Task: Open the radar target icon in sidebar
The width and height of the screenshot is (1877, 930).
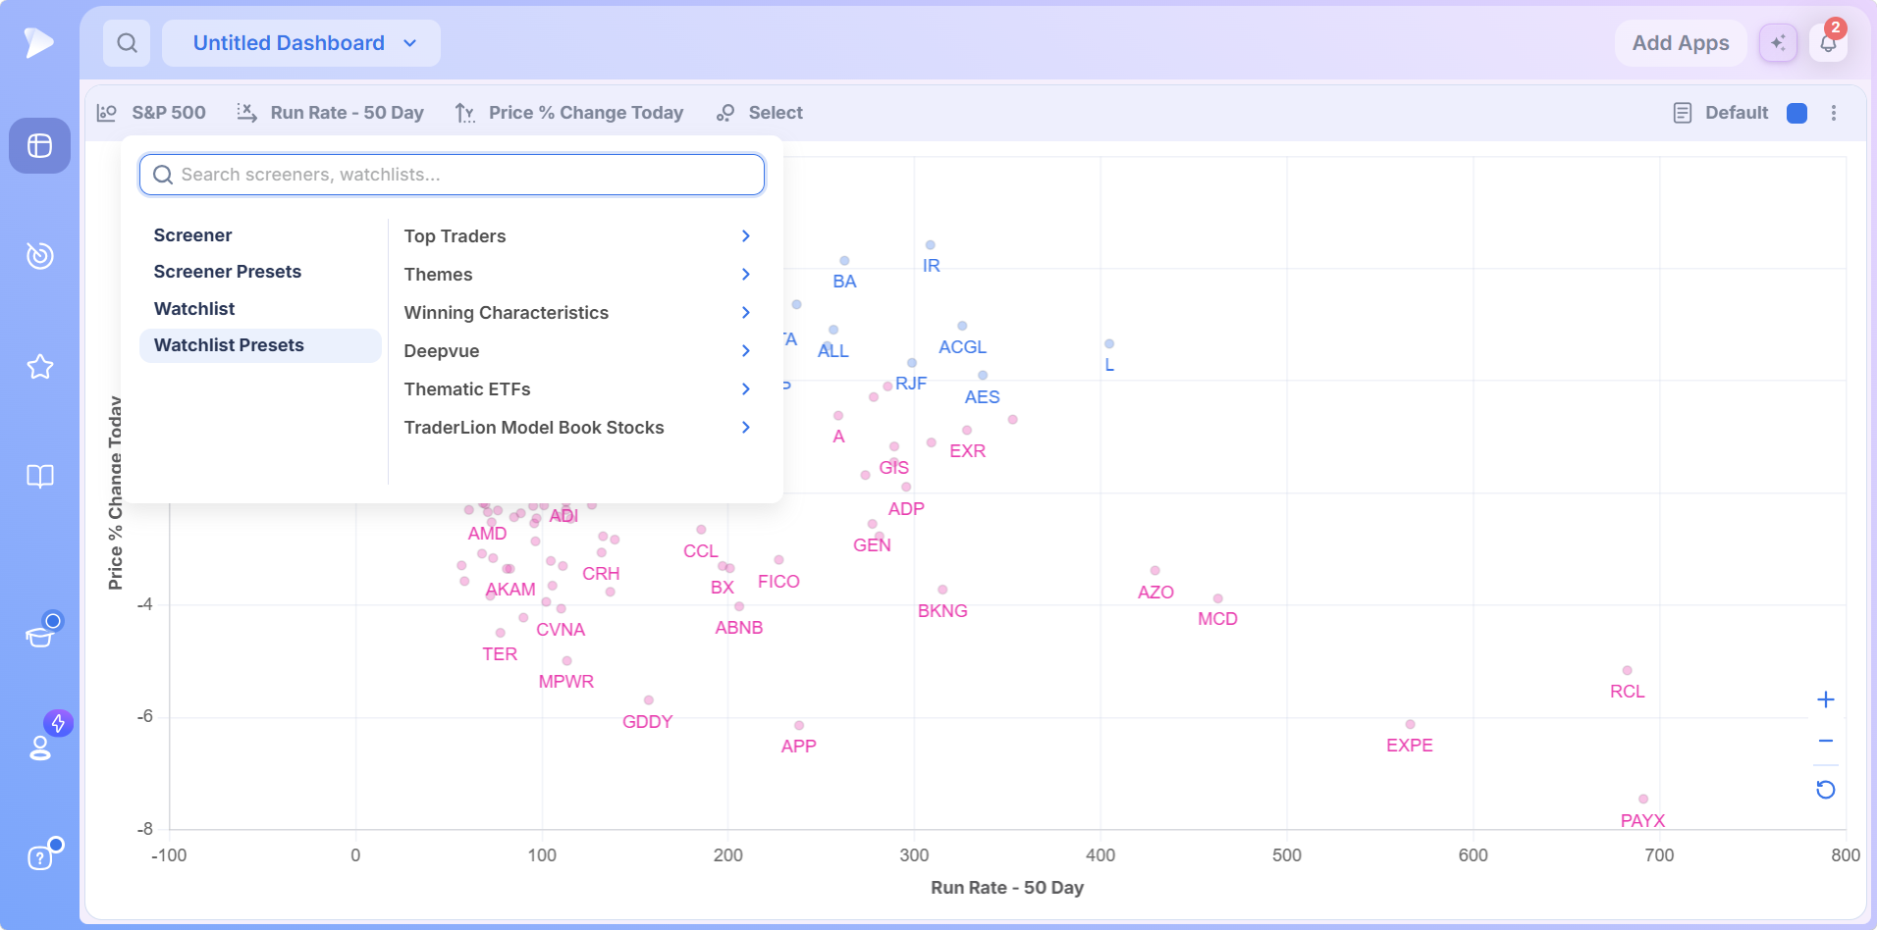Action: (39, 255)
